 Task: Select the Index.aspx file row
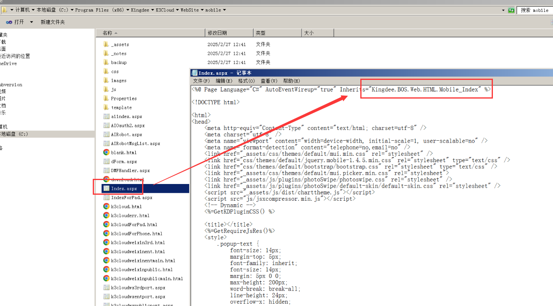tap(146, 188)
